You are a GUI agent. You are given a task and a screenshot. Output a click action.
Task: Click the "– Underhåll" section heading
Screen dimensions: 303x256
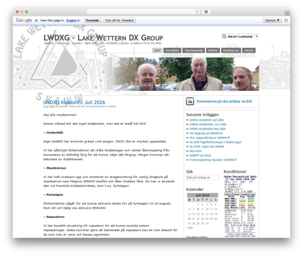point(53,133)
